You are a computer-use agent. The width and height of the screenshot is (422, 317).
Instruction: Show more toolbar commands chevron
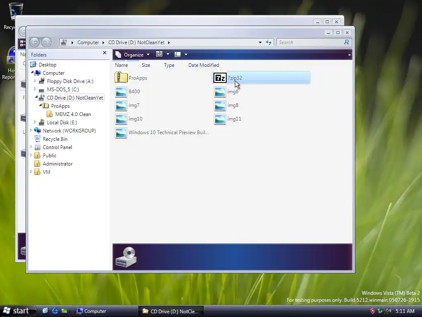coord(349,55)
